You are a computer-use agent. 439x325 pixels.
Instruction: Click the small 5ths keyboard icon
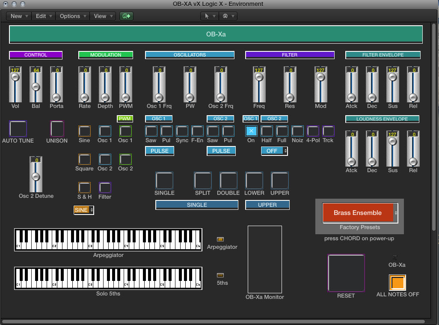(x=220, y=275)
